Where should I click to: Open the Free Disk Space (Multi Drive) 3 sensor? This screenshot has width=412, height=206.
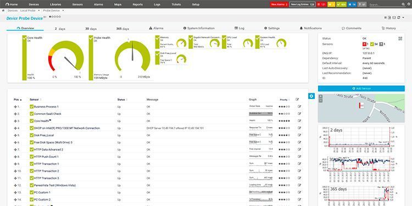[53, 142]
